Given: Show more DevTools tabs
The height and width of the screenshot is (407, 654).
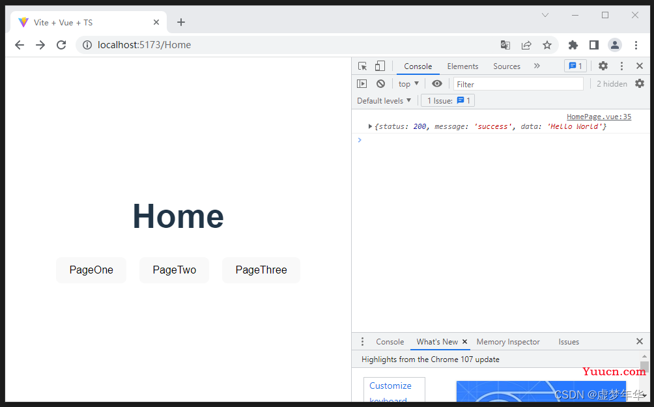Looking at the screenshot, I should [537, 66].
